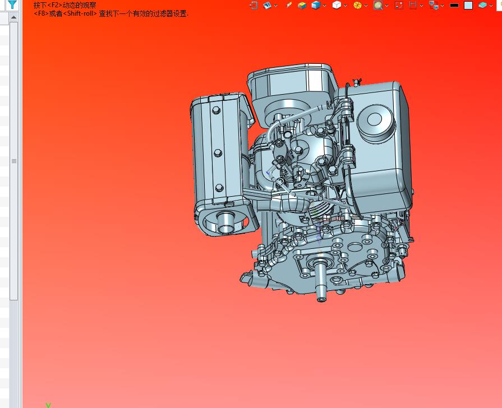Click the linked windows component icon
502x408 pixels.
[x=434, y=5]
